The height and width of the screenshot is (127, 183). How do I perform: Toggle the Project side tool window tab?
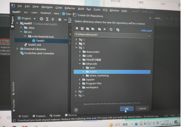tap(12, 22)
